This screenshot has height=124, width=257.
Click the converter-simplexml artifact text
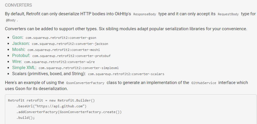tap(79, 68)
